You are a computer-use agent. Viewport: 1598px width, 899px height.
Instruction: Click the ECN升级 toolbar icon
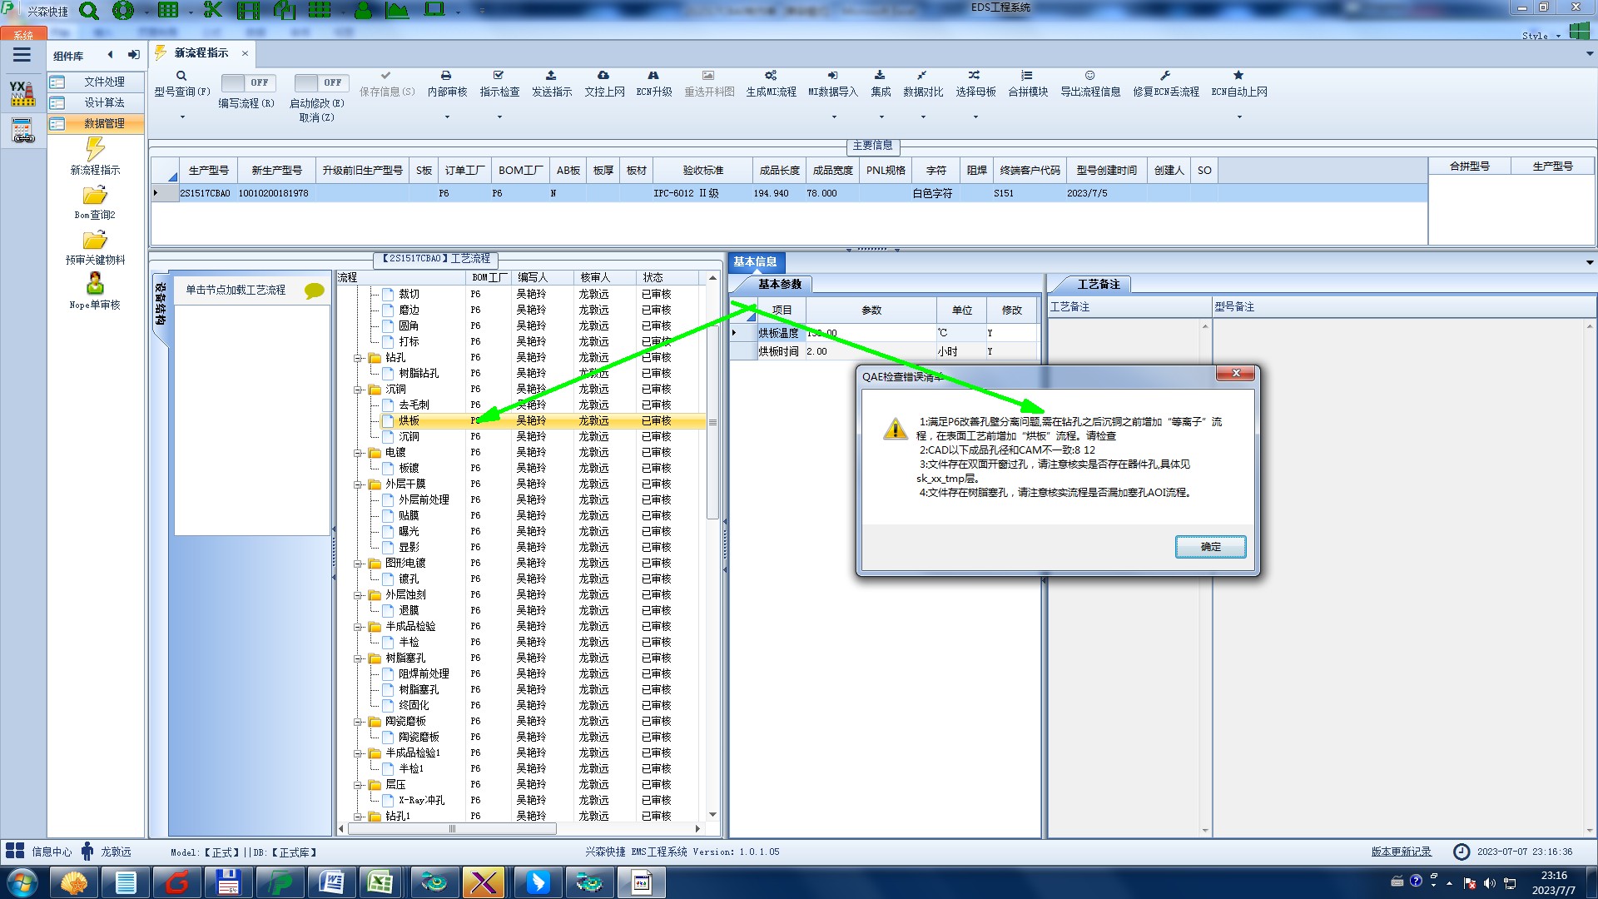(x=653, y=76)
